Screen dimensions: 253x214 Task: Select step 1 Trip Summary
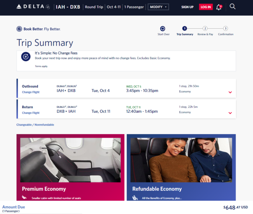tap(185, 29)
